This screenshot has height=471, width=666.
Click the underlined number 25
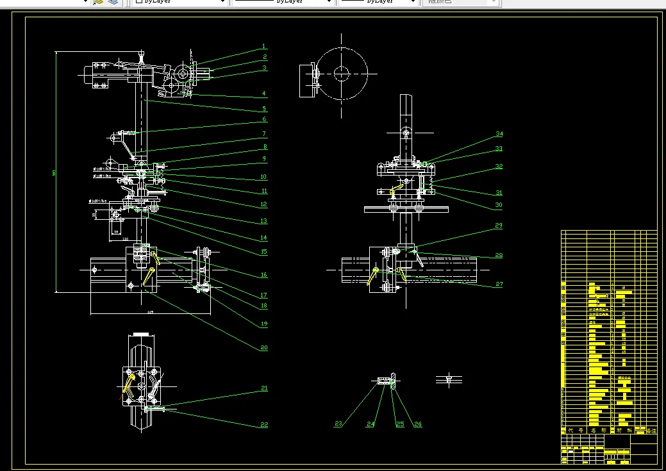click(400, 424)
